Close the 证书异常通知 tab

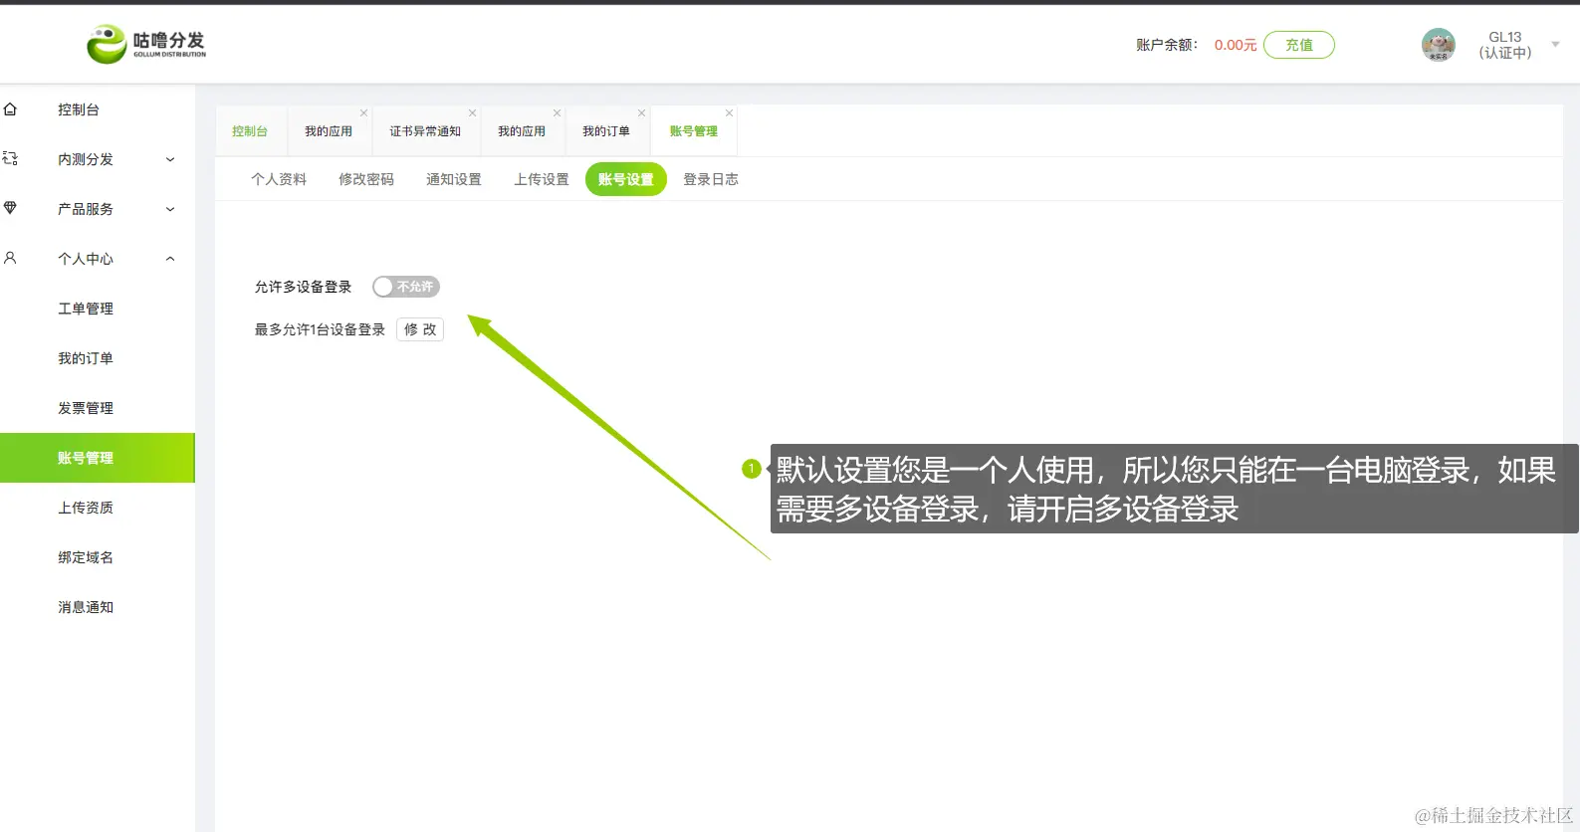472,113
